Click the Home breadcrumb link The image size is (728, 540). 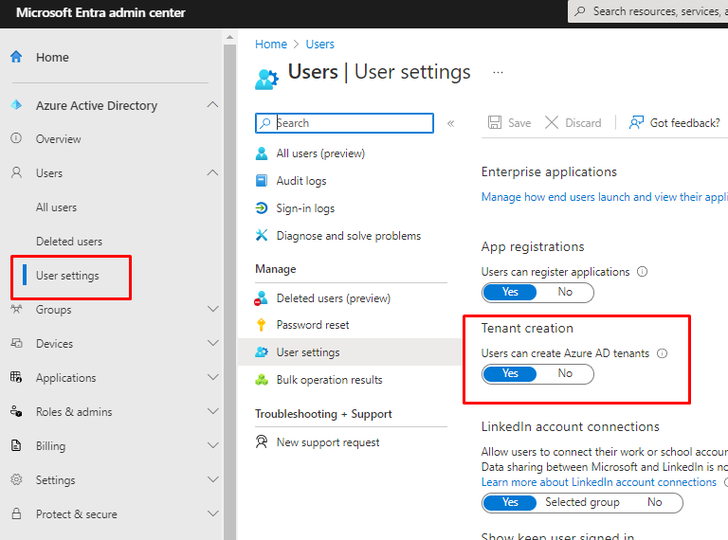[x=271, y=45]
